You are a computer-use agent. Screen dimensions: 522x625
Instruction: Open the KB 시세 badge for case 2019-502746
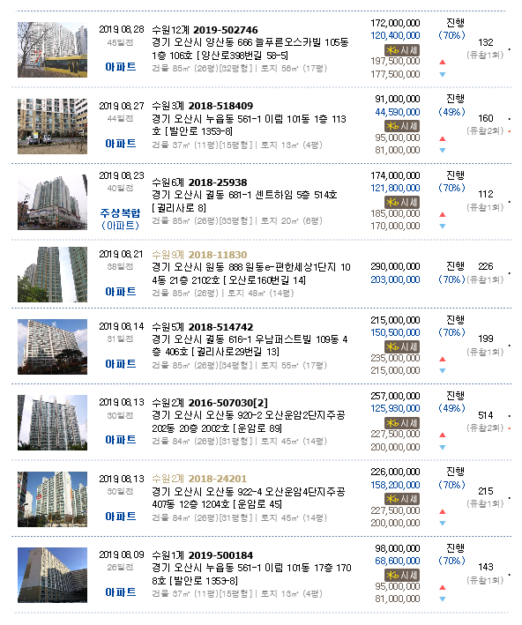click(401, 50)
